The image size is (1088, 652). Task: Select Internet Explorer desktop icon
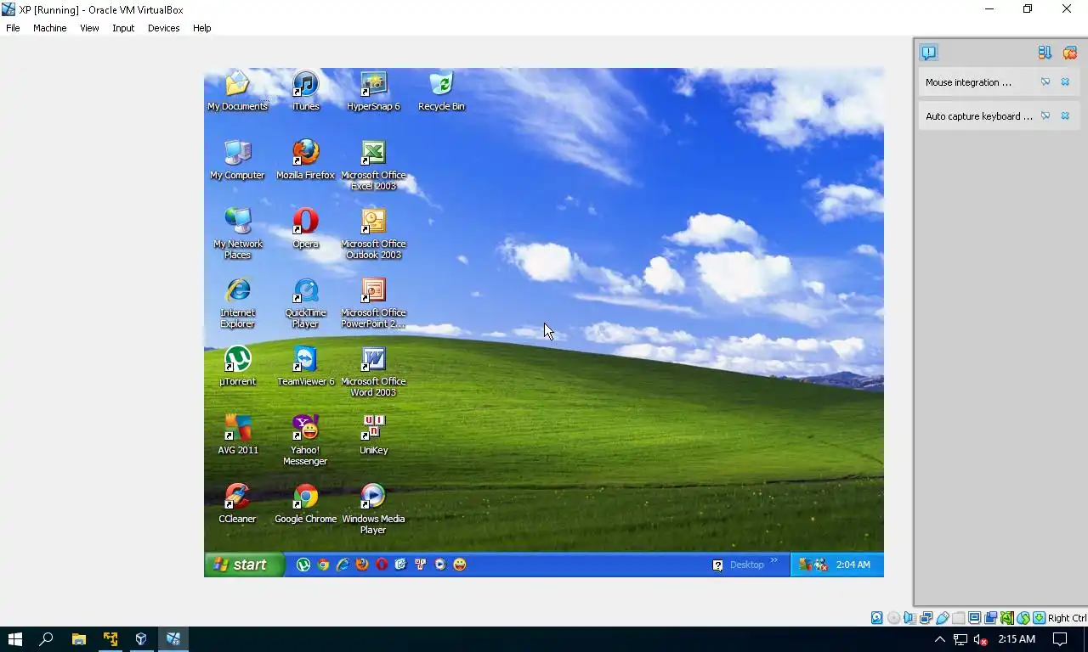coord(237,302)
